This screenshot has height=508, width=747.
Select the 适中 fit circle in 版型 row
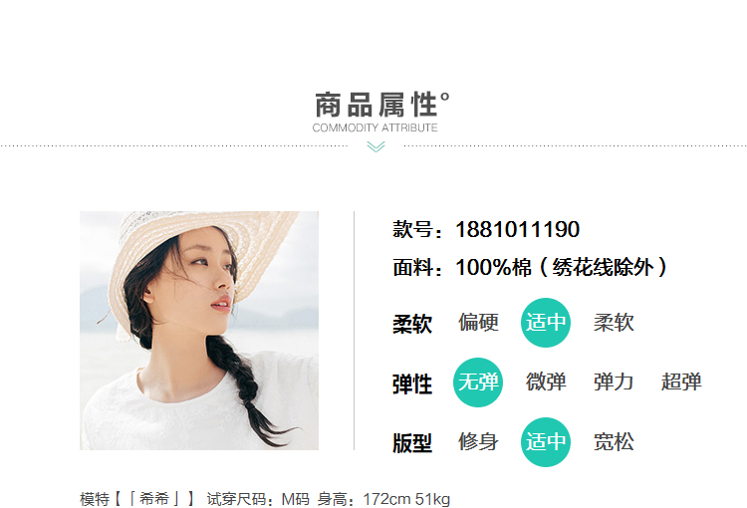[546, 441]
